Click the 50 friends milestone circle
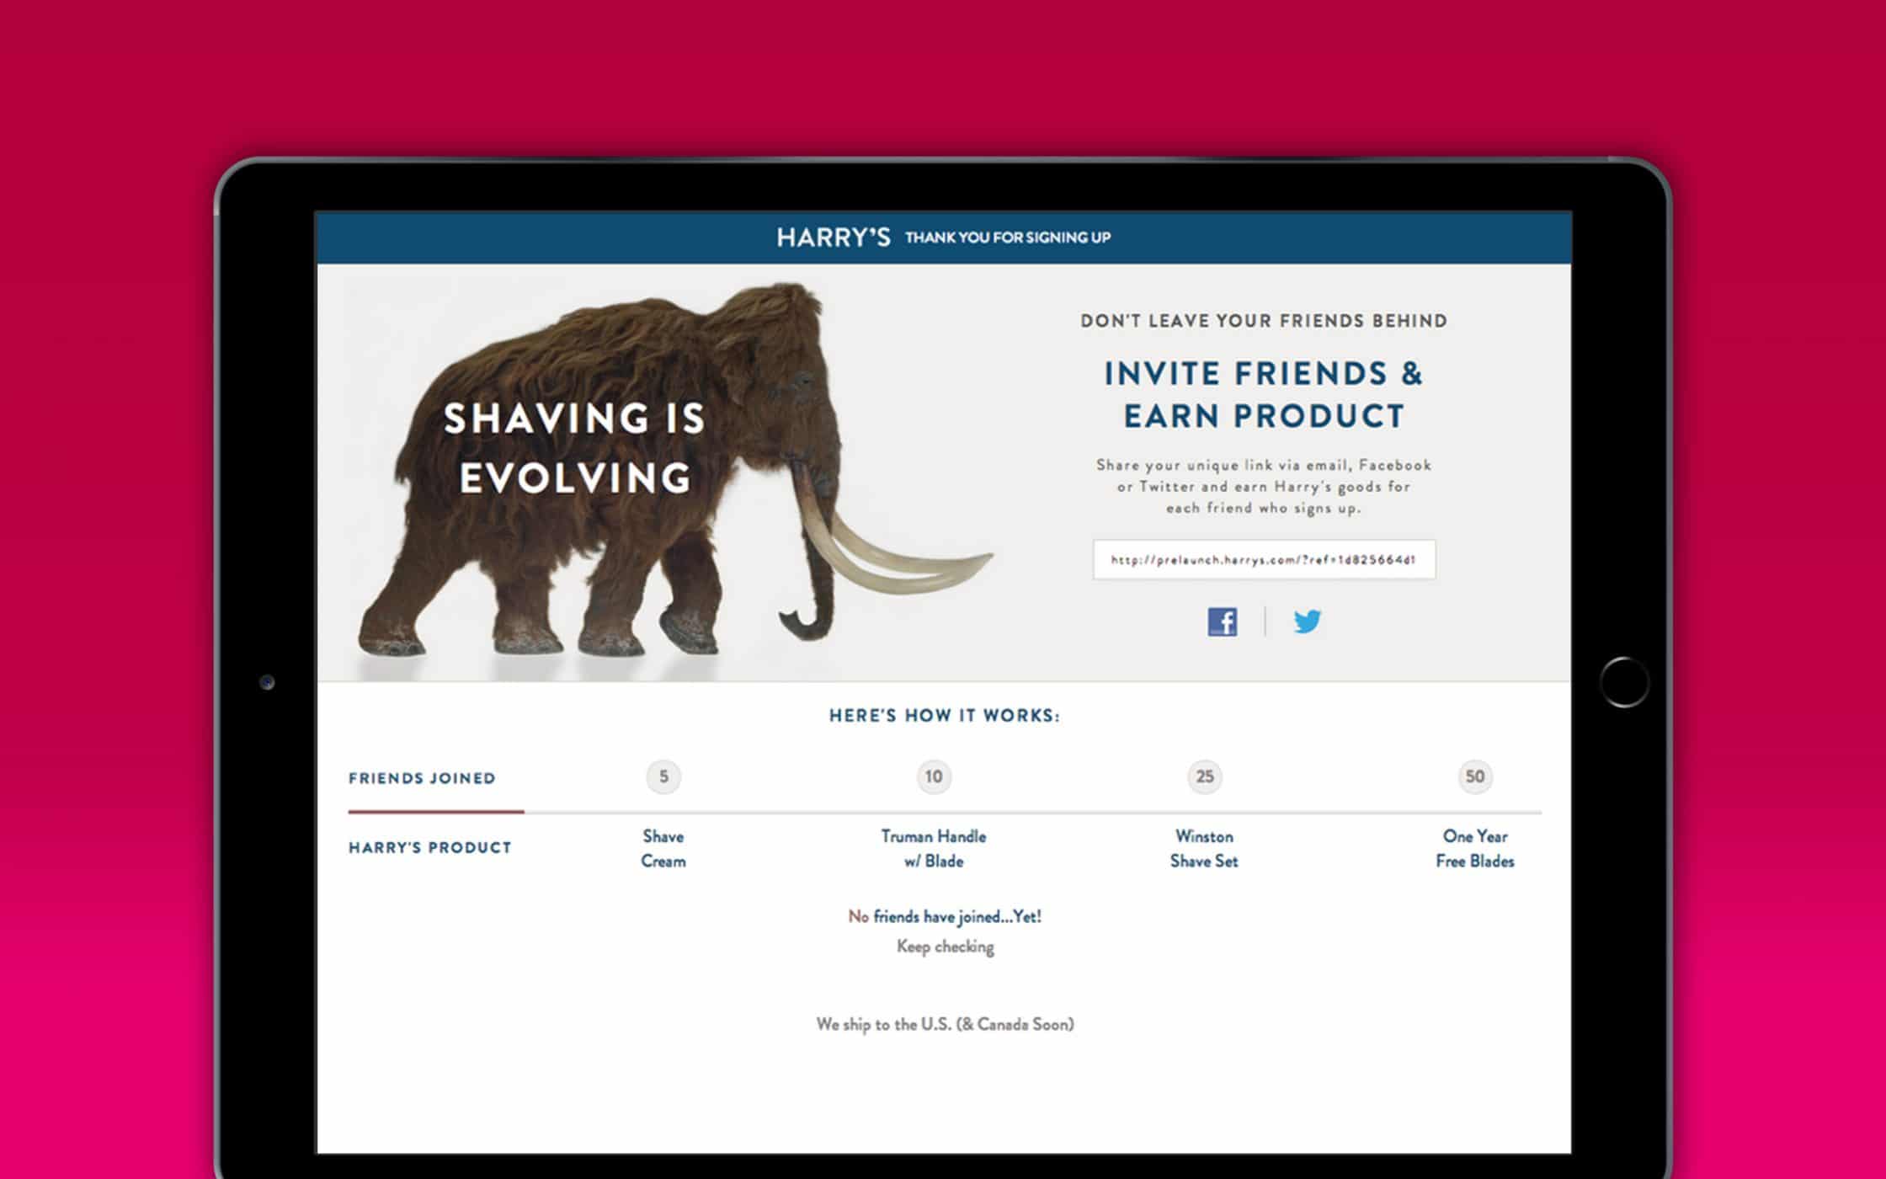 [1475, 776]
